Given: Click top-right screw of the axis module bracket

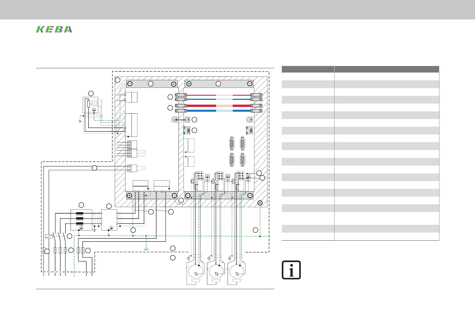Looking at the screenshot, I should (250, 84).
